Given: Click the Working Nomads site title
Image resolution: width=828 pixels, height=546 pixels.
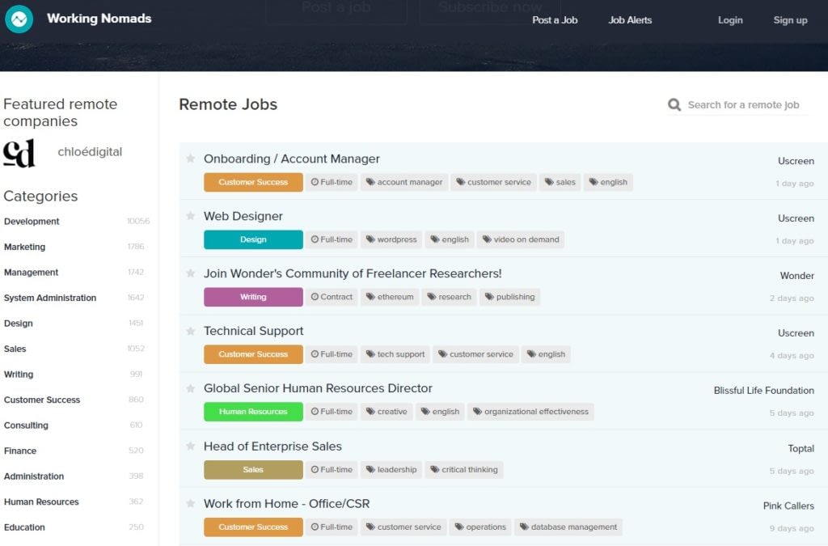Looking at the screenshot, I should 99,19.
